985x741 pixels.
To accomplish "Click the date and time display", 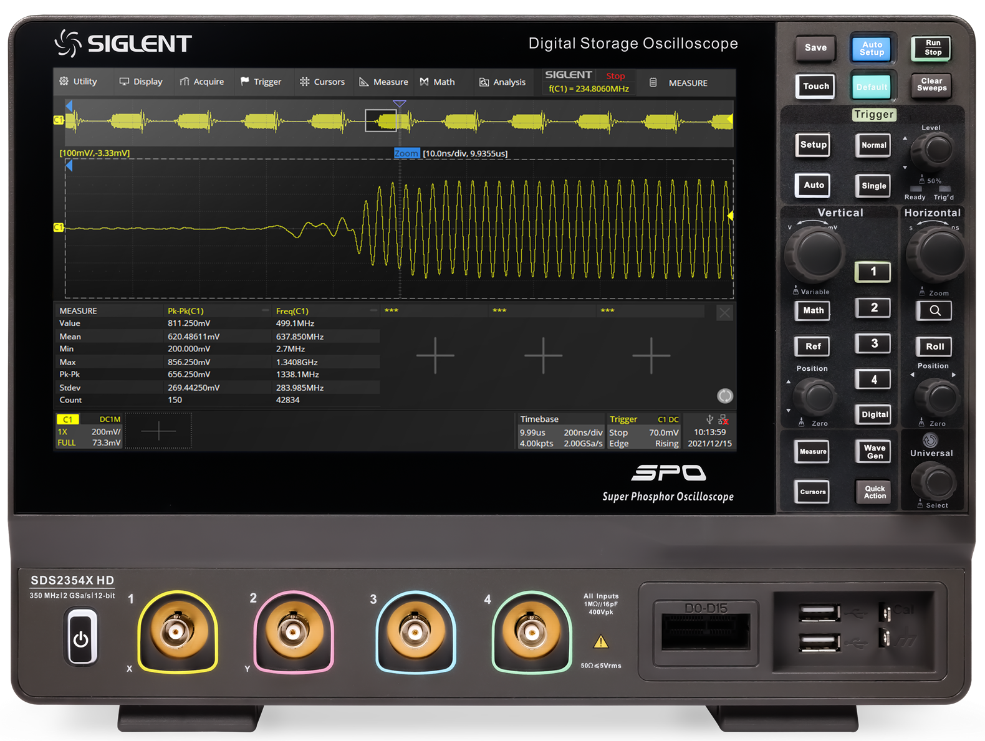I will [709, 437].
